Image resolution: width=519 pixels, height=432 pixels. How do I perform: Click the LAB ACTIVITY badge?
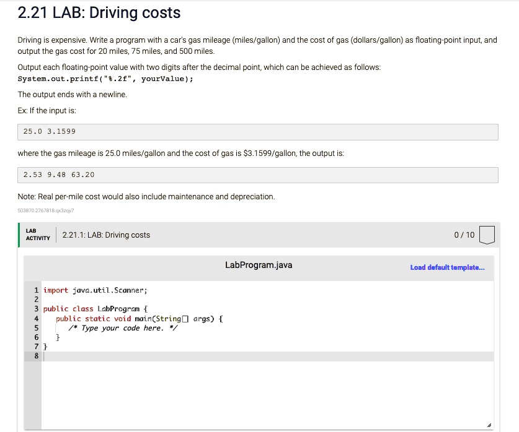point(37,235)
